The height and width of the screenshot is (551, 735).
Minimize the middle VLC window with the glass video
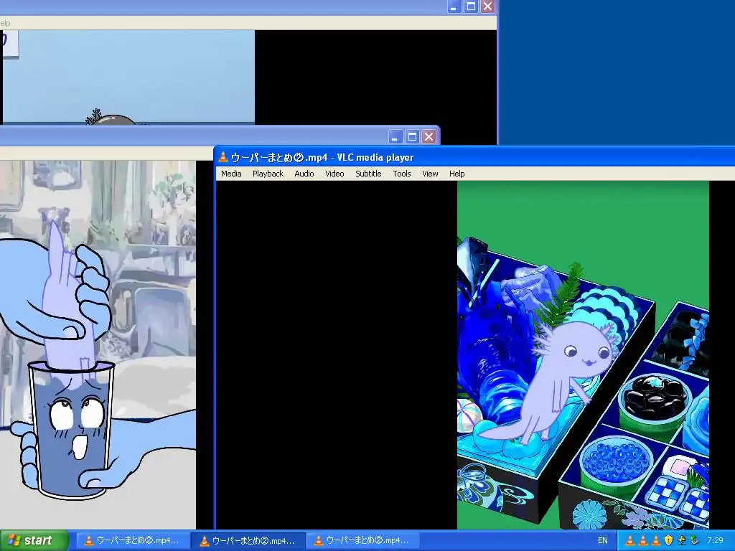pos(395,137)
